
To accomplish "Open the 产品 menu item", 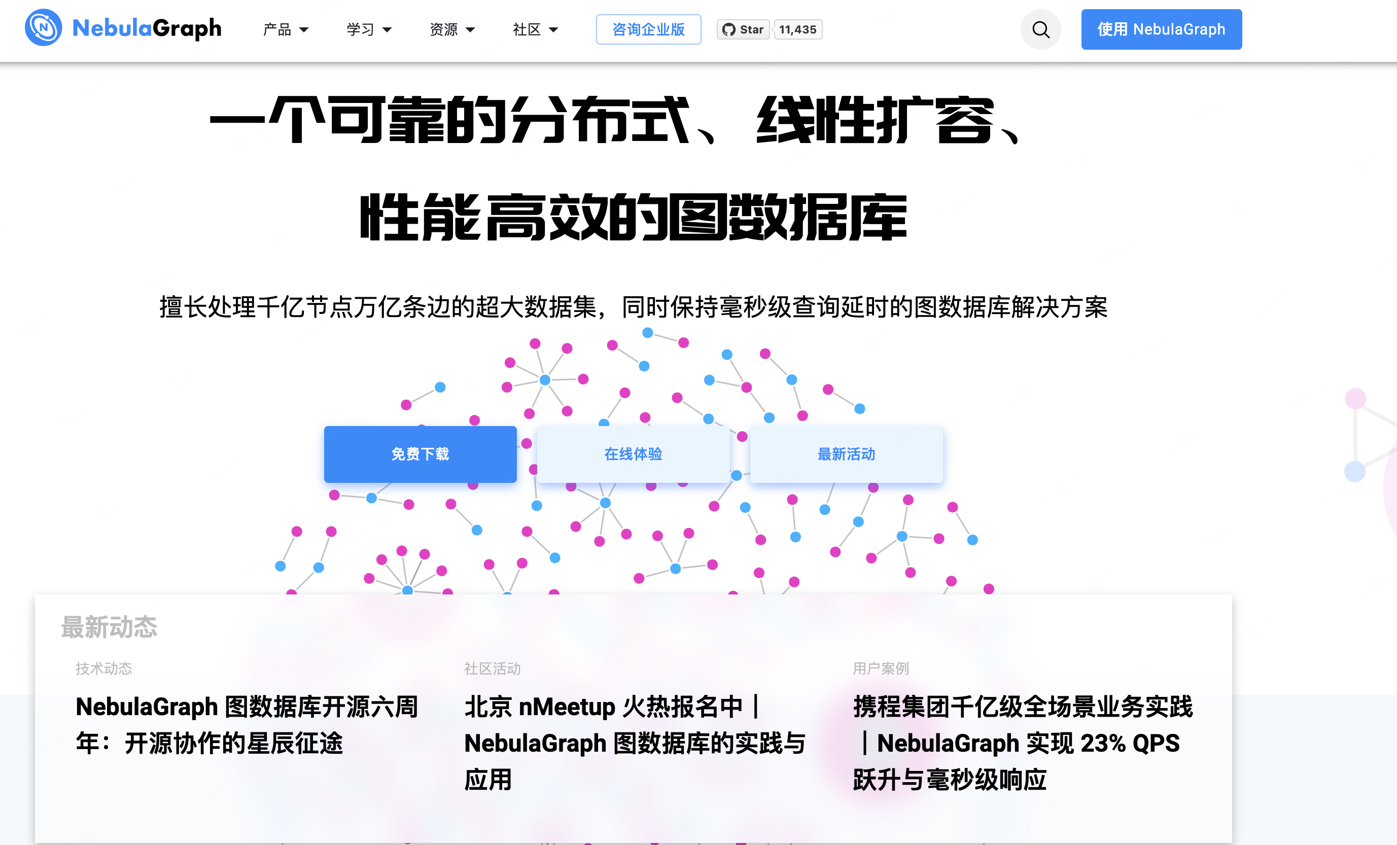I will (x=277, y=29).
